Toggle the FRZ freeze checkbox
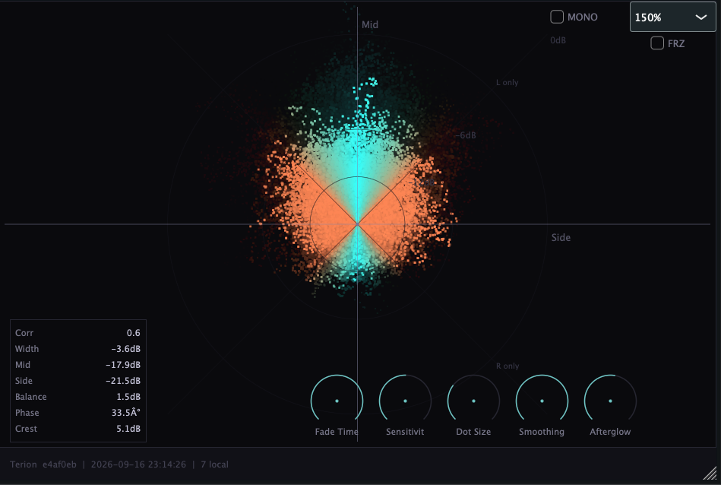 point(657,43)
